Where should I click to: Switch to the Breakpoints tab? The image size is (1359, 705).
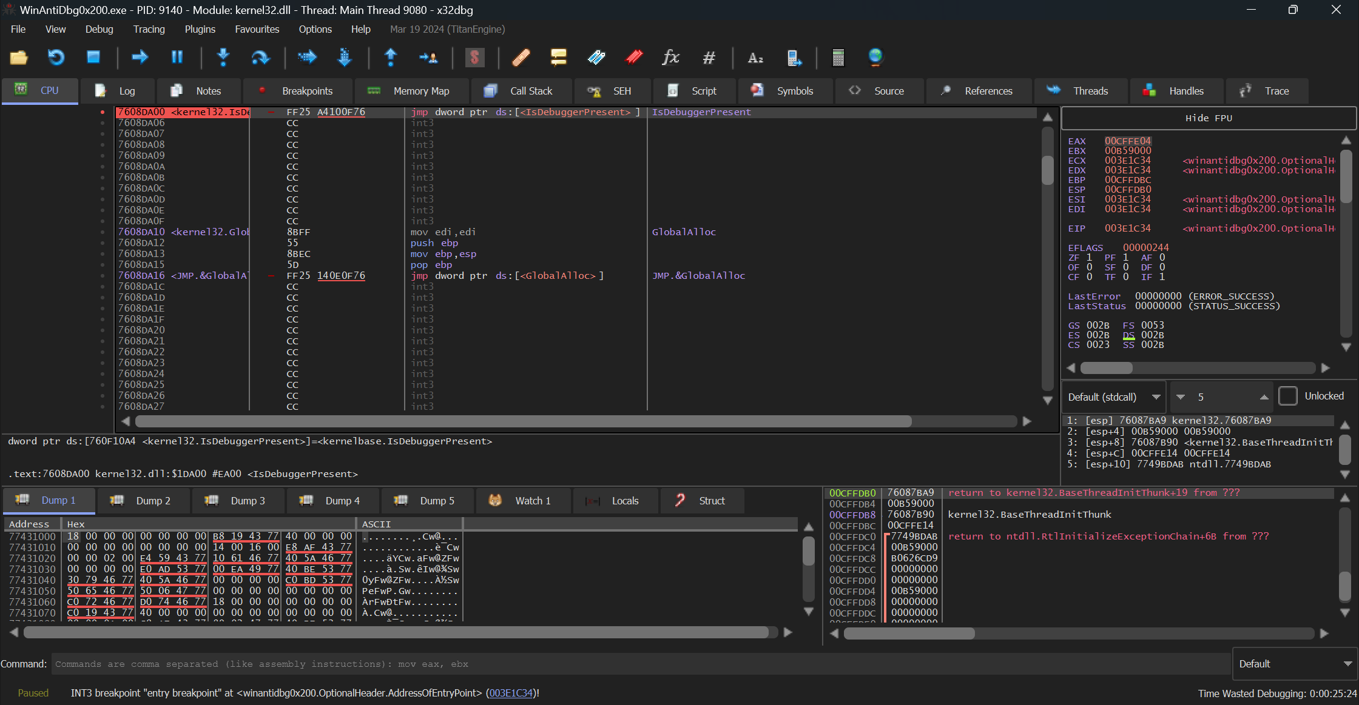pyautogui.click(x=297, y=91)
